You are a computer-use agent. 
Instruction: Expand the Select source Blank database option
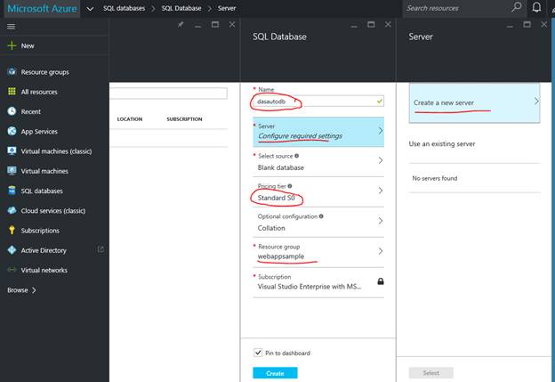click(318, 161)
